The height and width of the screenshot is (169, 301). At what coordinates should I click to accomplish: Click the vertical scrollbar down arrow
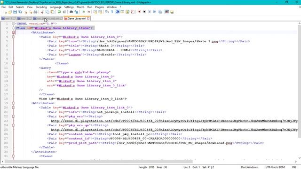[x=299, y=158]
